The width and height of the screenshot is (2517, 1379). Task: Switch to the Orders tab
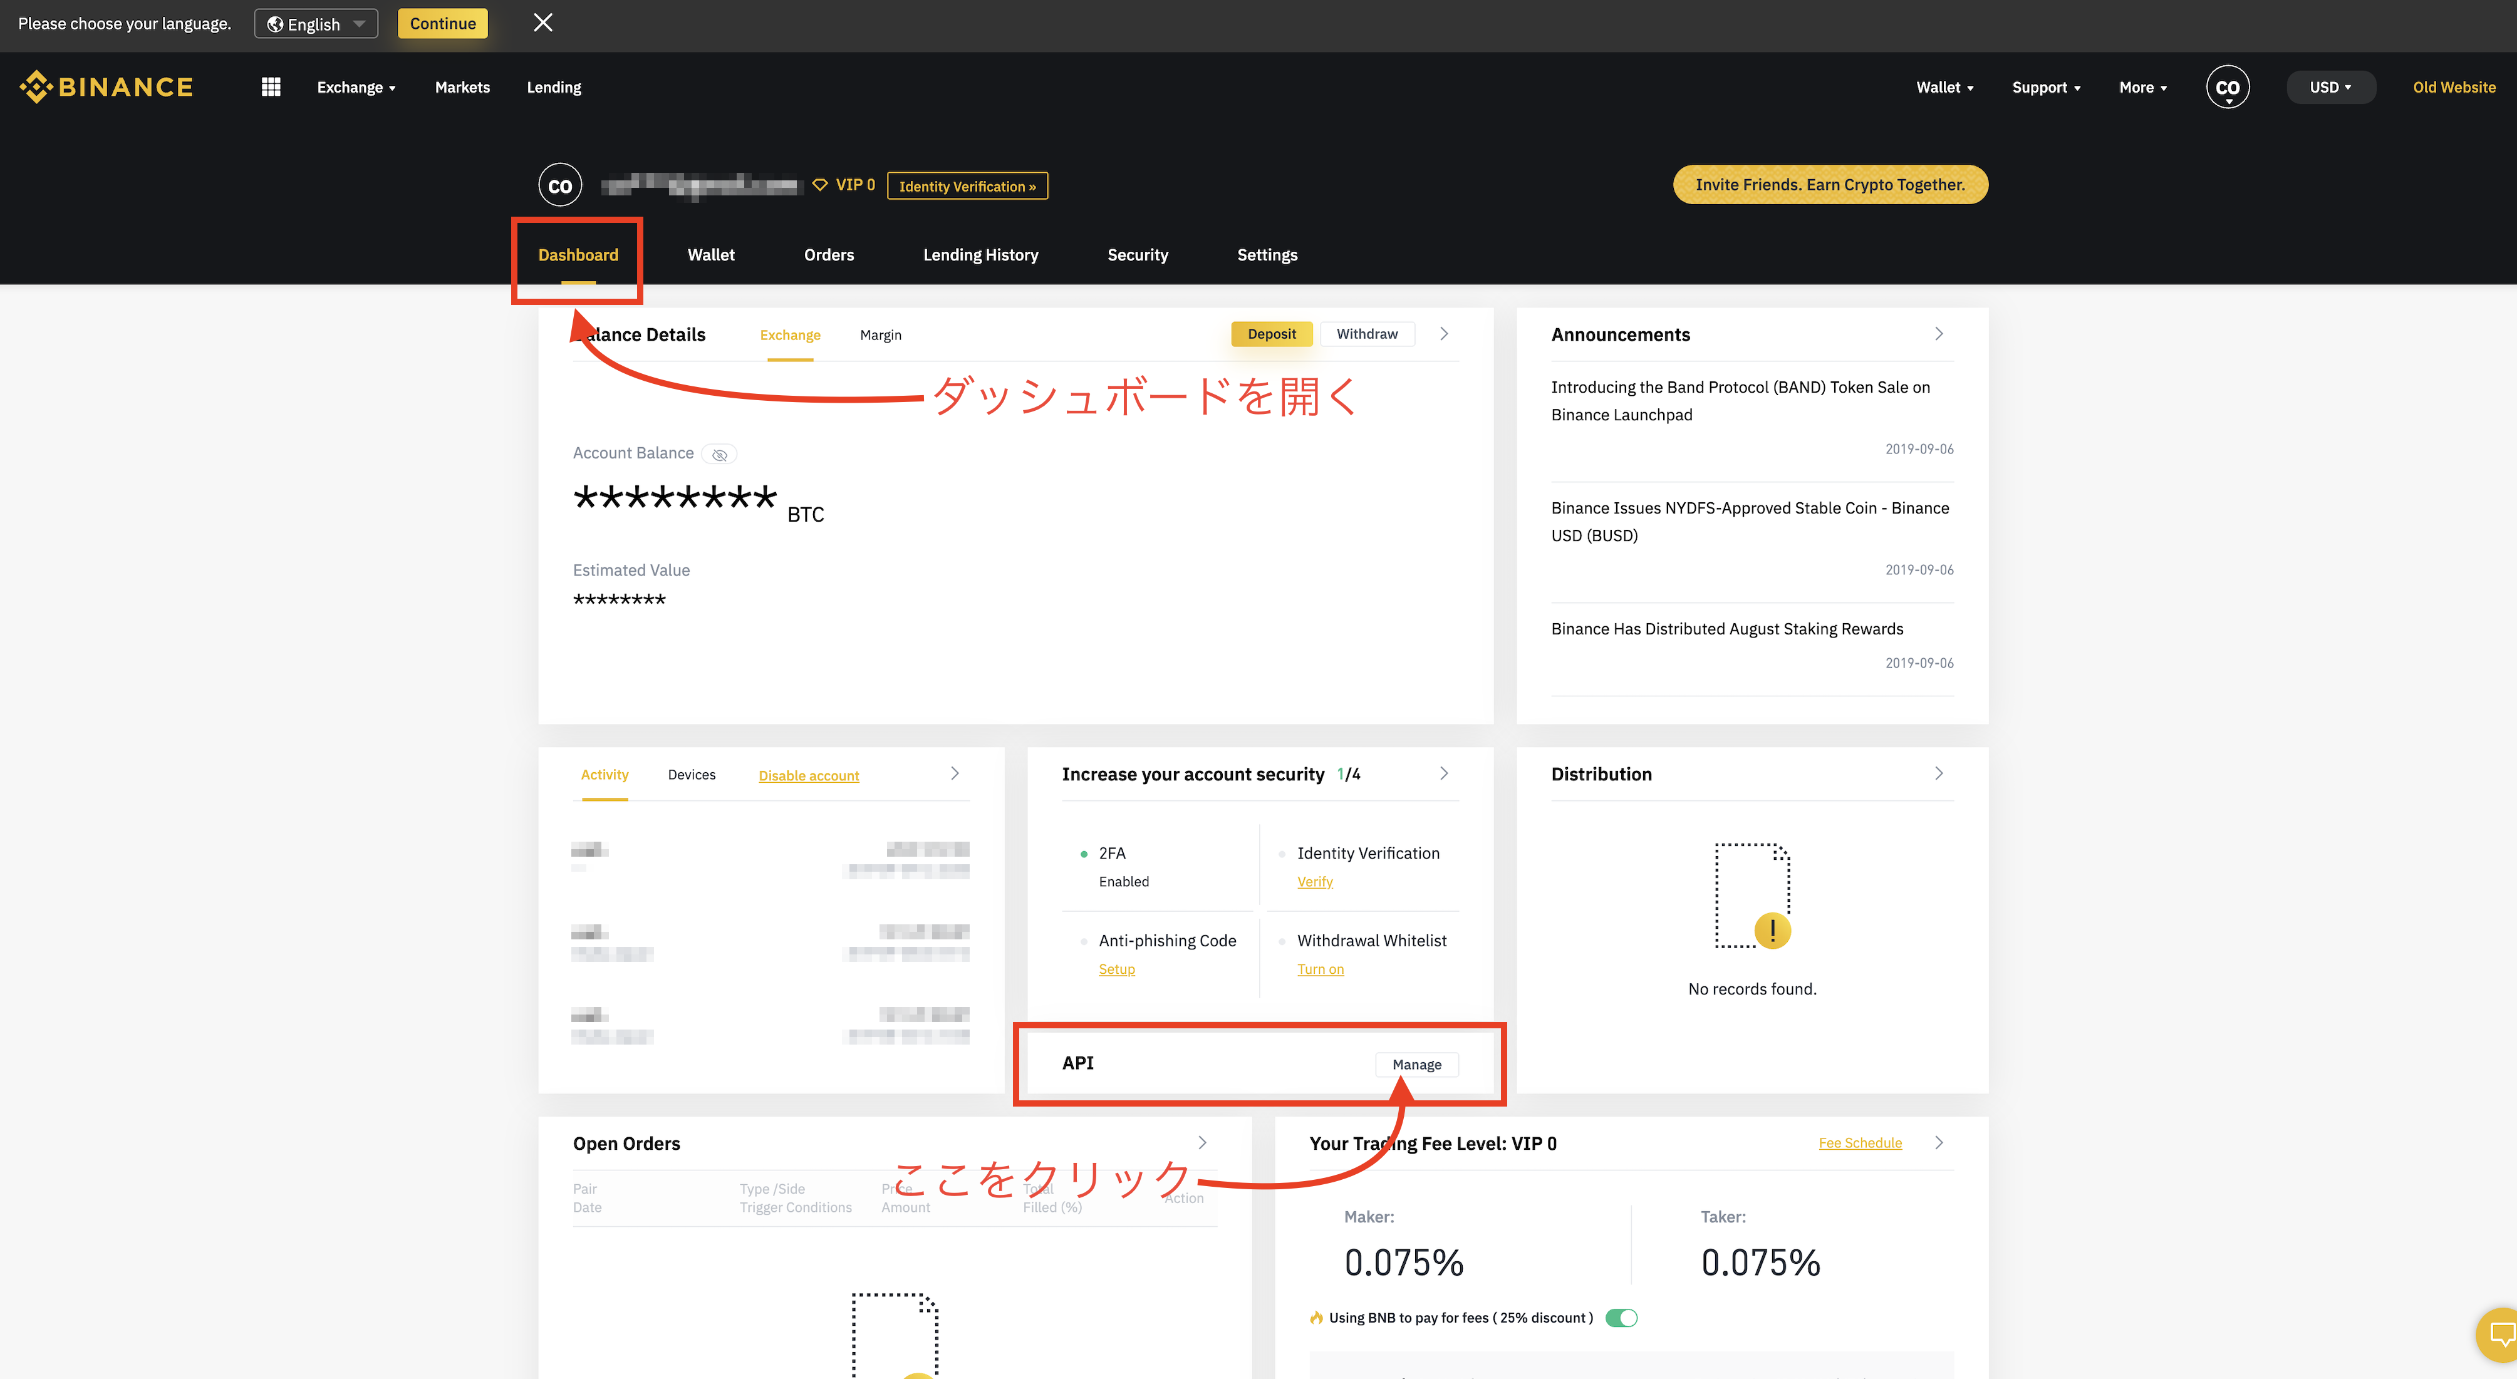(829, 255)
